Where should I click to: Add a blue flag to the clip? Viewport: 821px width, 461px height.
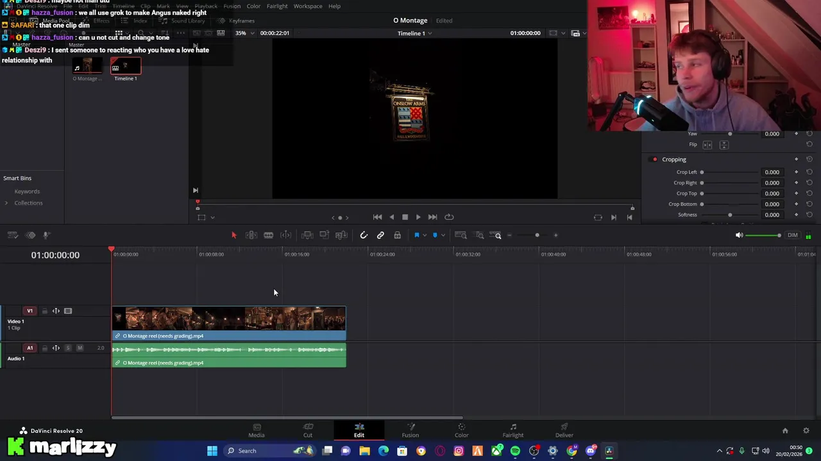point(416,235)
